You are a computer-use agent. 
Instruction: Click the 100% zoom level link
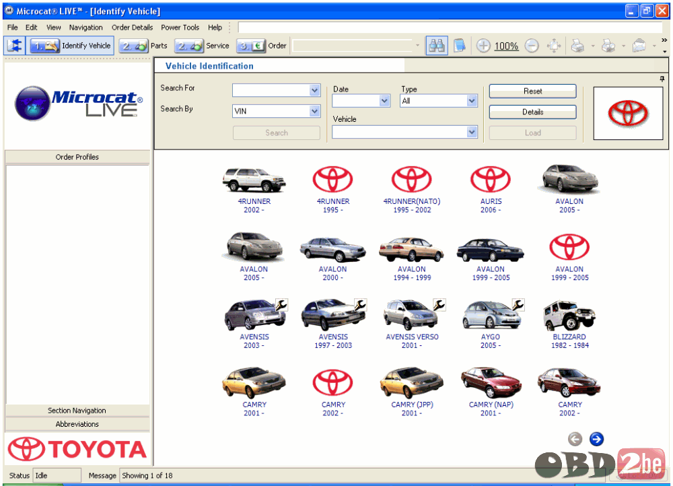pos(507,46)
